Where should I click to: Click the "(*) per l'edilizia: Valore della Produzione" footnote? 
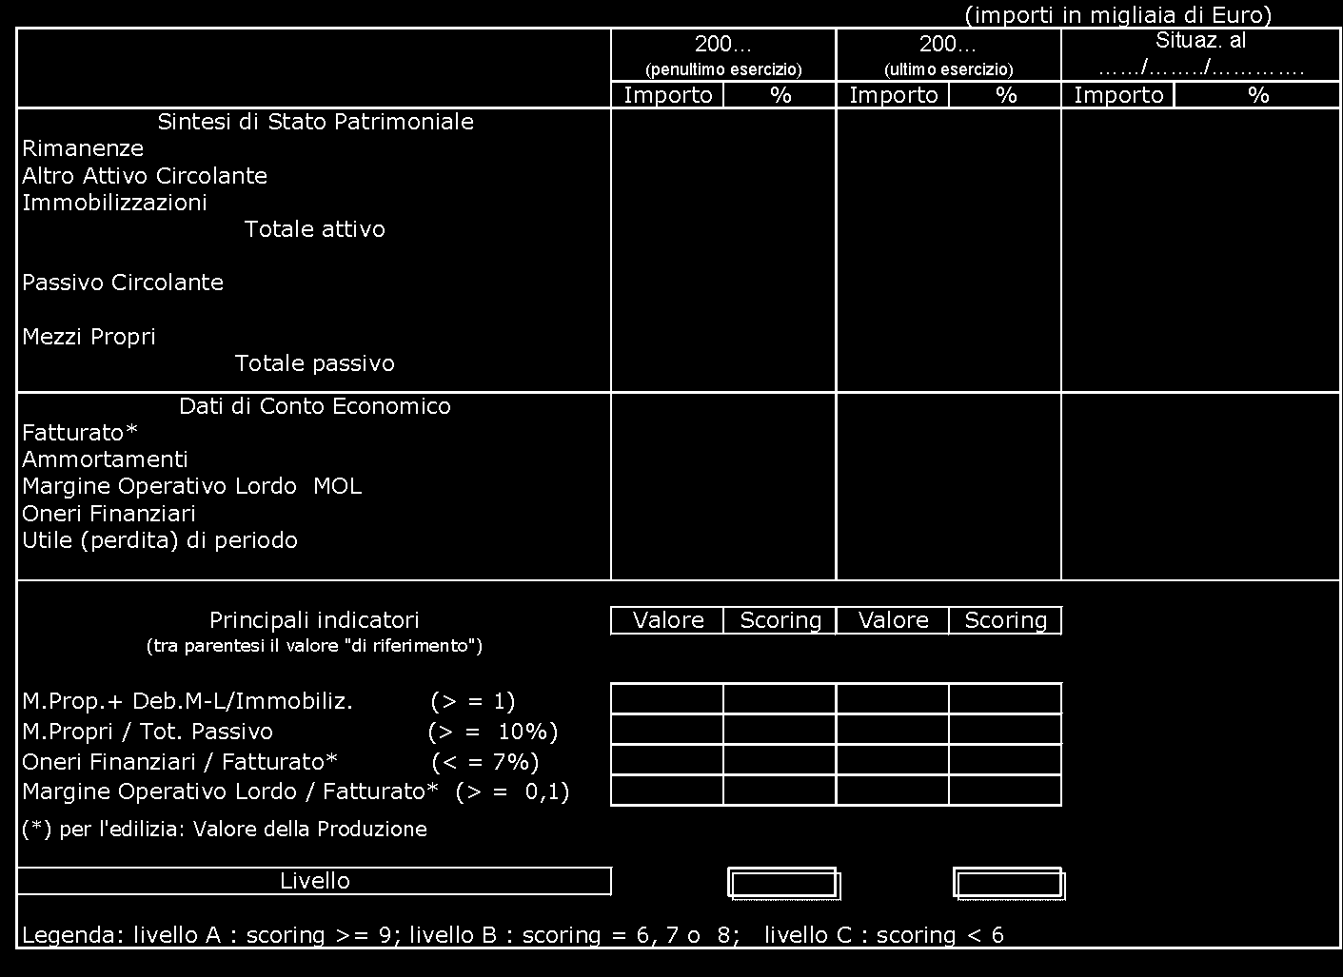pos(225,830)
